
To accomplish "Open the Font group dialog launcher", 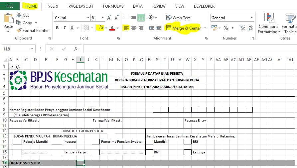I will click(118, 39).
